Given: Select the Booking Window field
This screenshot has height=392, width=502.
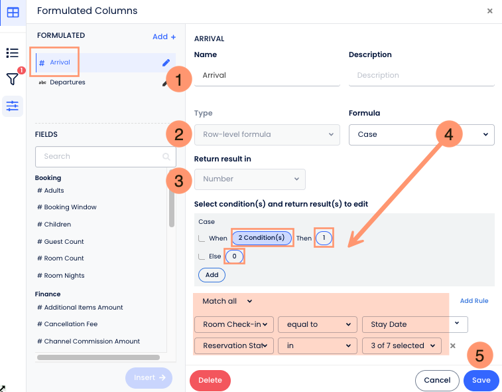Looking at the screenshot, I should 70,207.
